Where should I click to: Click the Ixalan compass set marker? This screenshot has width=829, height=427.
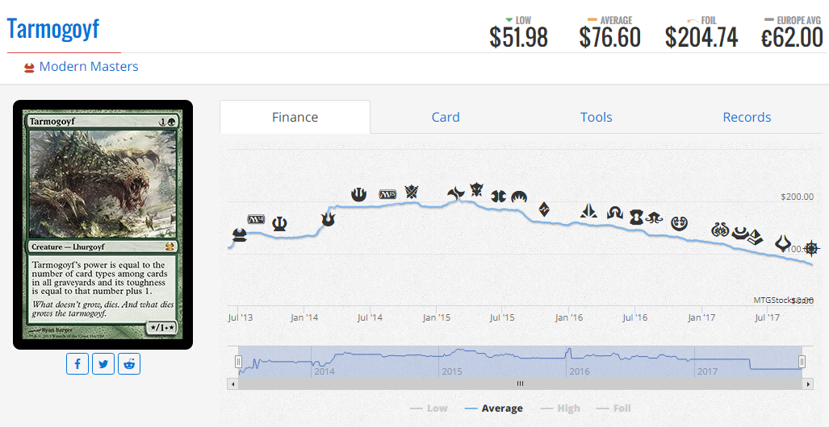click(811, 247)
